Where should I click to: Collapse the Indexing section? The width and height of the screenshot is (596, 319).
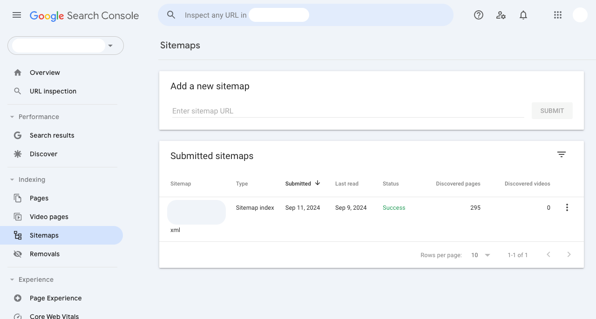pyautogui.click(x=12, y=179)
